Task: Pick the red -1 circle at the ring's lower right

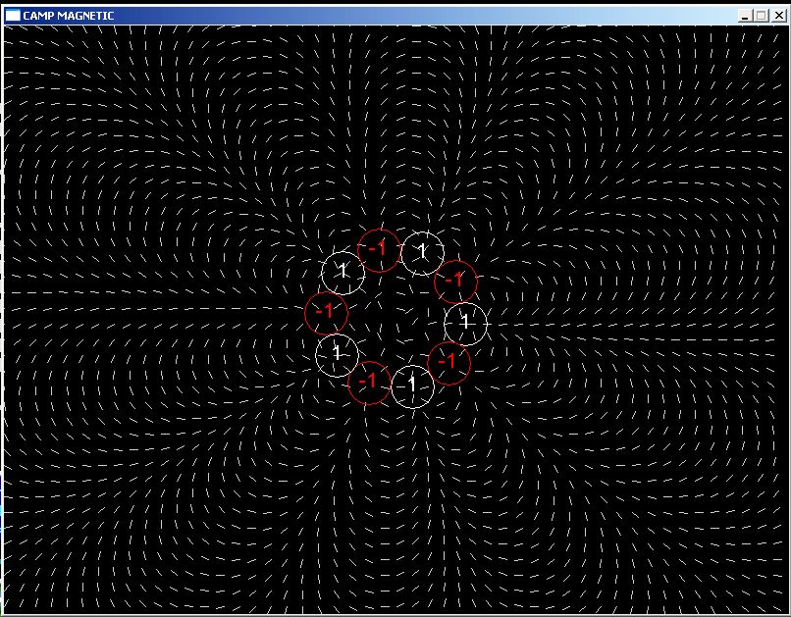Action: click(448, 363)
